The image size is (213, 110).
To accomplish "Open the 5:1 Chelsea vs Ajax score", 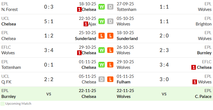I will coord(49,21).
